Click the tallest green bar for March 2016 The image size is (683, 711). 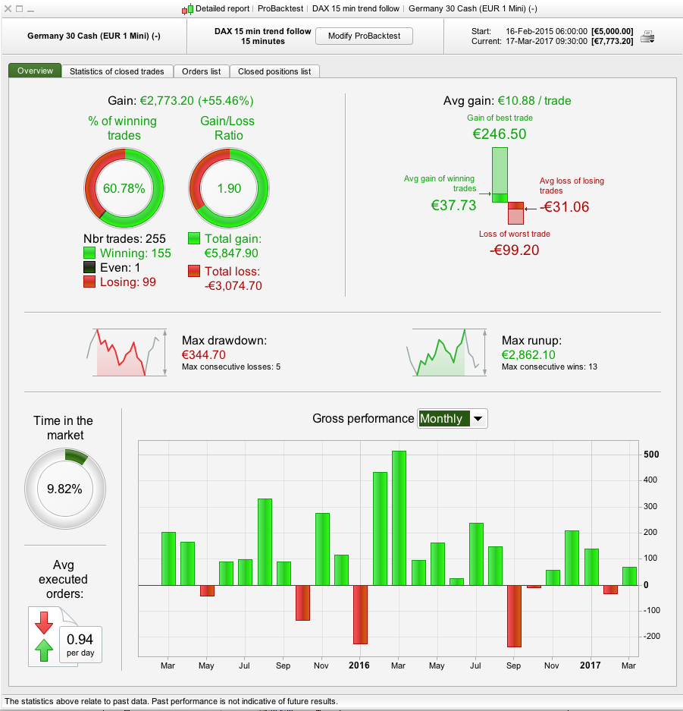pyautogui.click(x=399, y=518)
